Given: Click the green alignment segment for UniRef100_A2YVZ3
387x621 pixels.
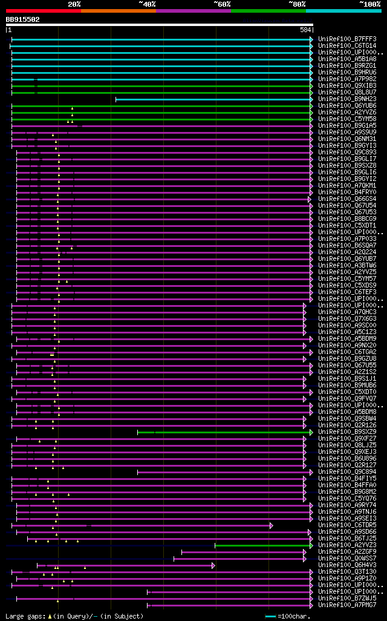Looking at the screenshot, I should coord(264,546).
